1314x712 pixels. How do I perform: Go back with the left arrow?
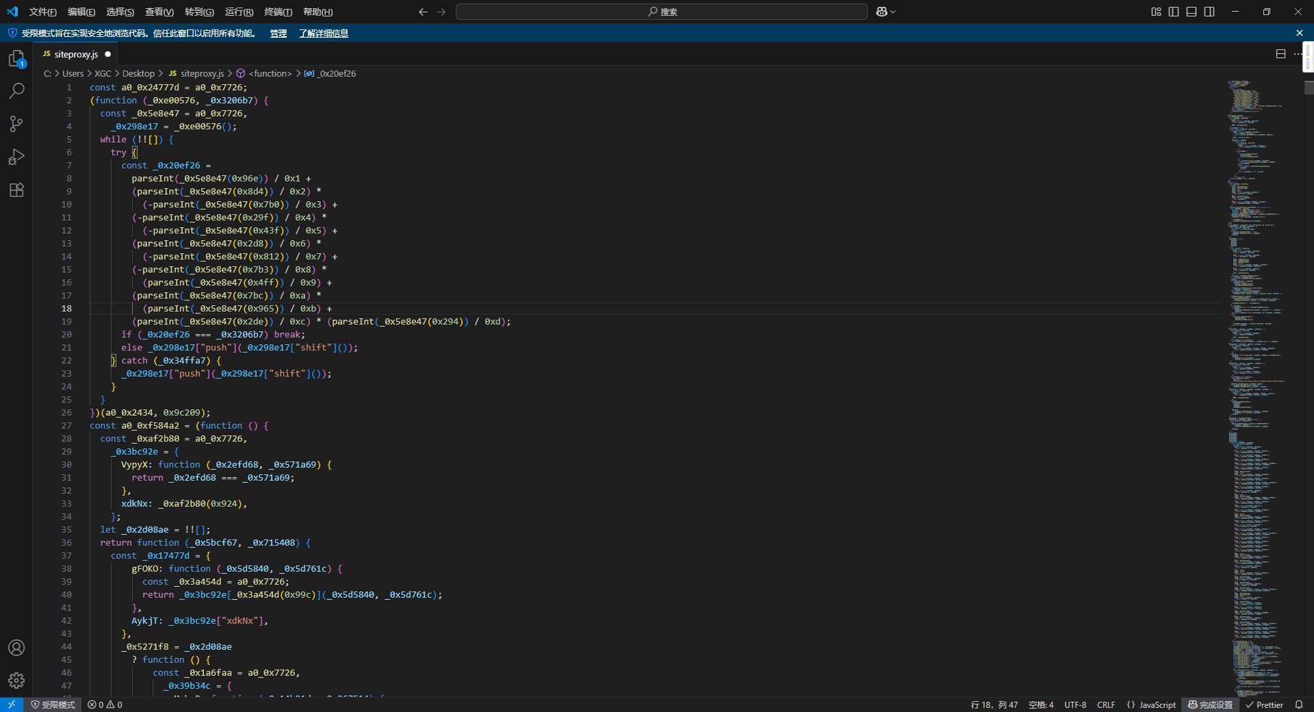423,12
